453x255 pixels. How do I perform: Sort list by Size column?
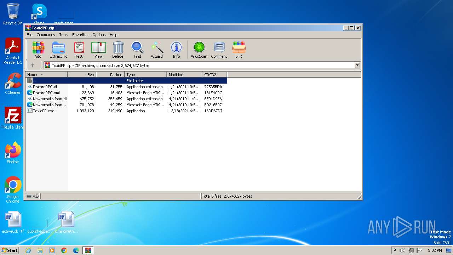(82, 74)
